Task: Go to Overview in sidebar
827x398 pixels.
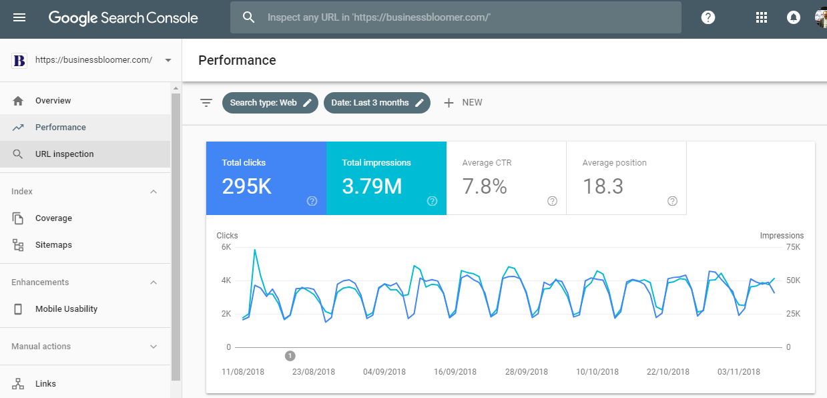Action: pyautogui.click(x=85, y=101)
